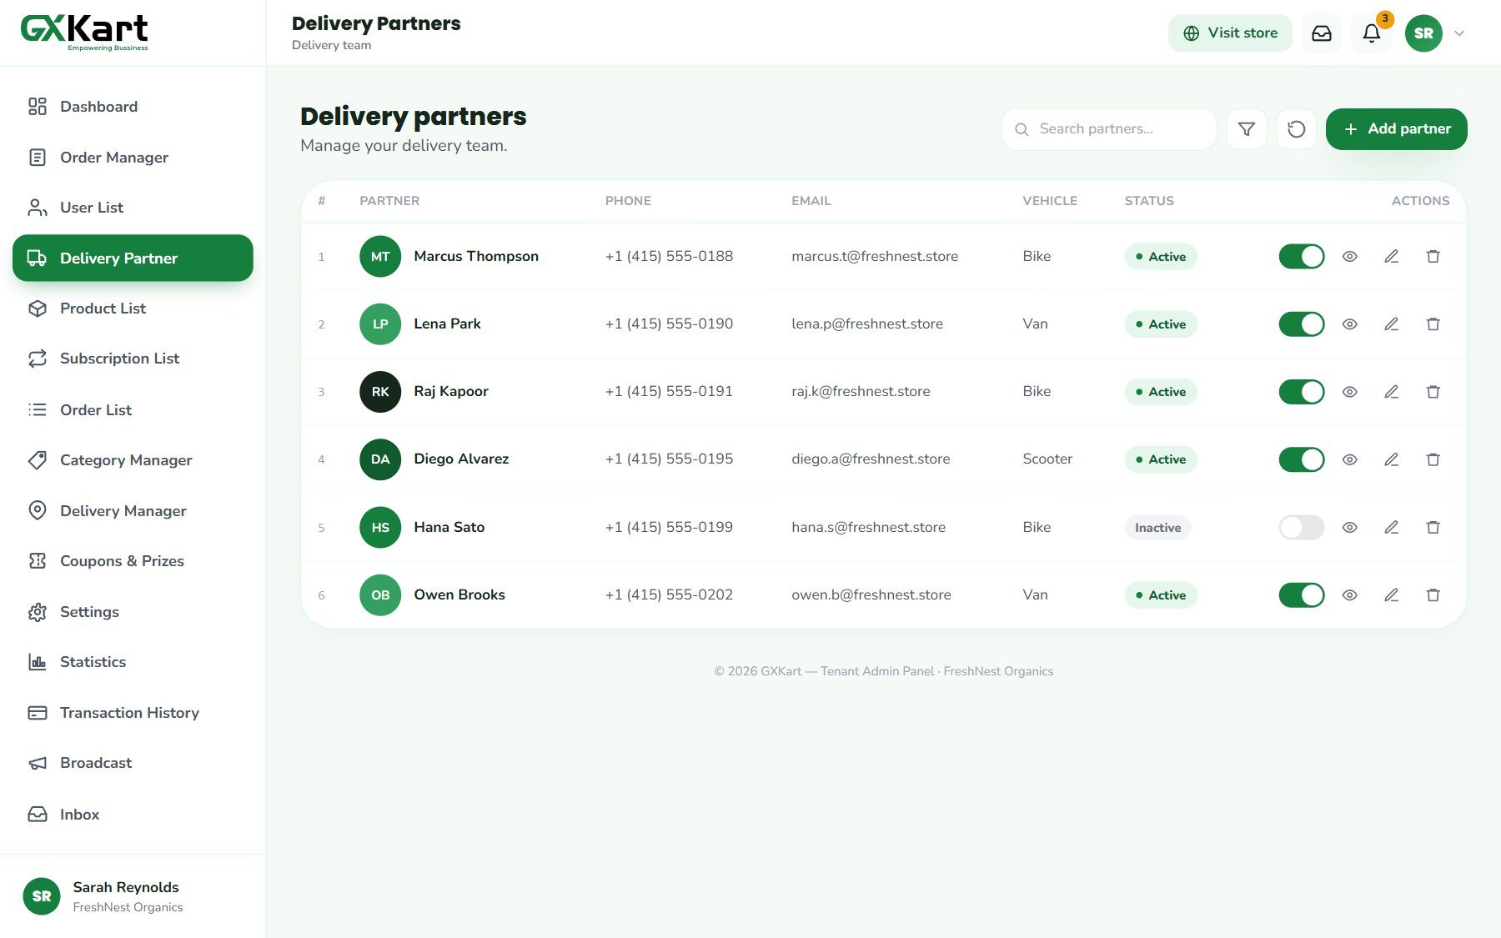Click the Scooter vehicle cell
Image resolution: width=1501 pixels, height=938 pixels.
pos(1047,459)
